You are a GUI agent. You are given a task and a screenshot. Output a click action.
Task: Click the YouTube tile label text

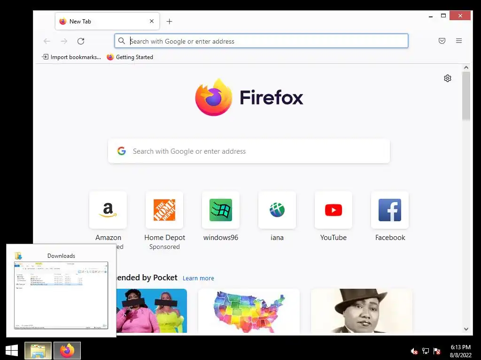pos(334,238)
